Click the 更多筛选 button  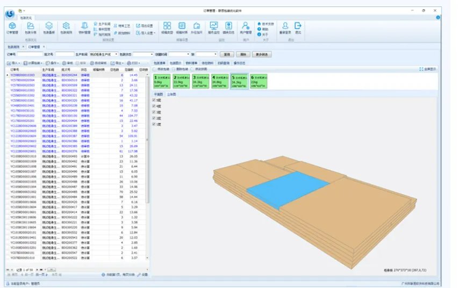[262, 54]
